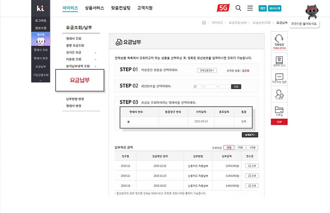Click the 회사소개 button in the header
330x213 pixels.
pos(274,8)
